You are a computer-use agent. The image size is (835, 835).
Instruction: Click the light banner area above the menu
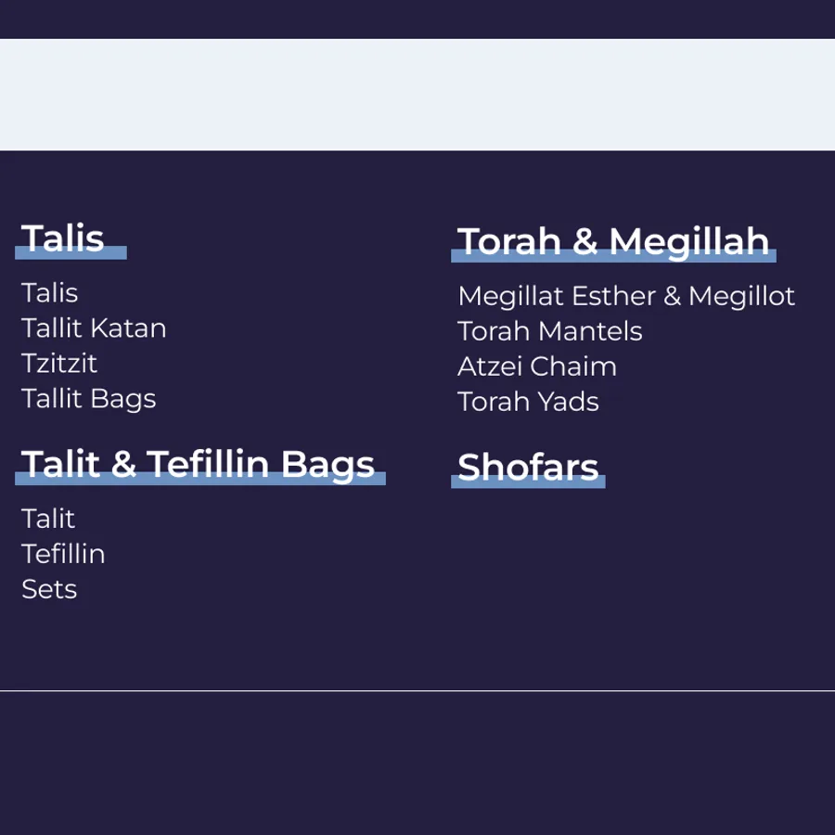point(417,95)
